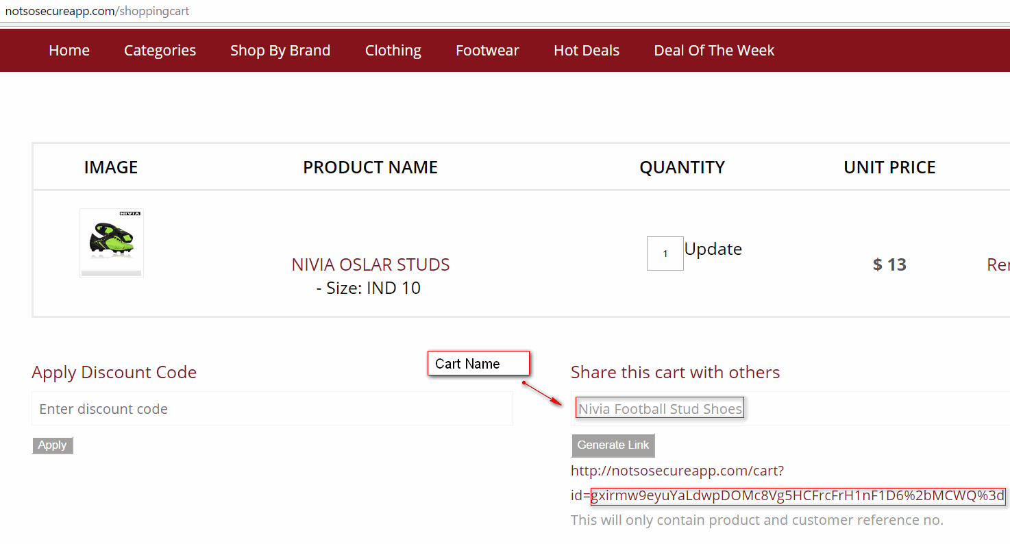Go to Shop By Brand
Screen dimensions: 1010x544
(x=280, y=51)
